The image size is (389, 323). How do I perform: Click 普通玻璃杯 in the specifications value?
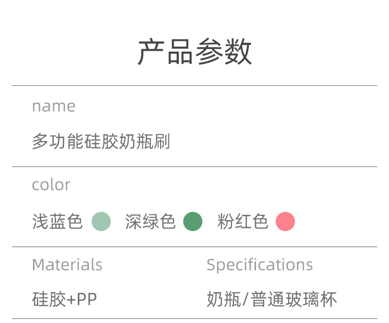[294, 299]
